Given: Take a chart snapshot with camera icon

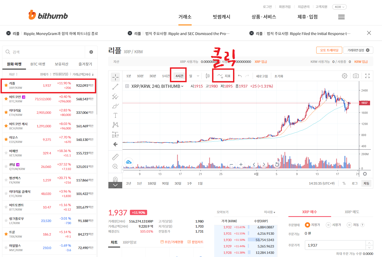Looking at the screenshot, I should 356,76.
